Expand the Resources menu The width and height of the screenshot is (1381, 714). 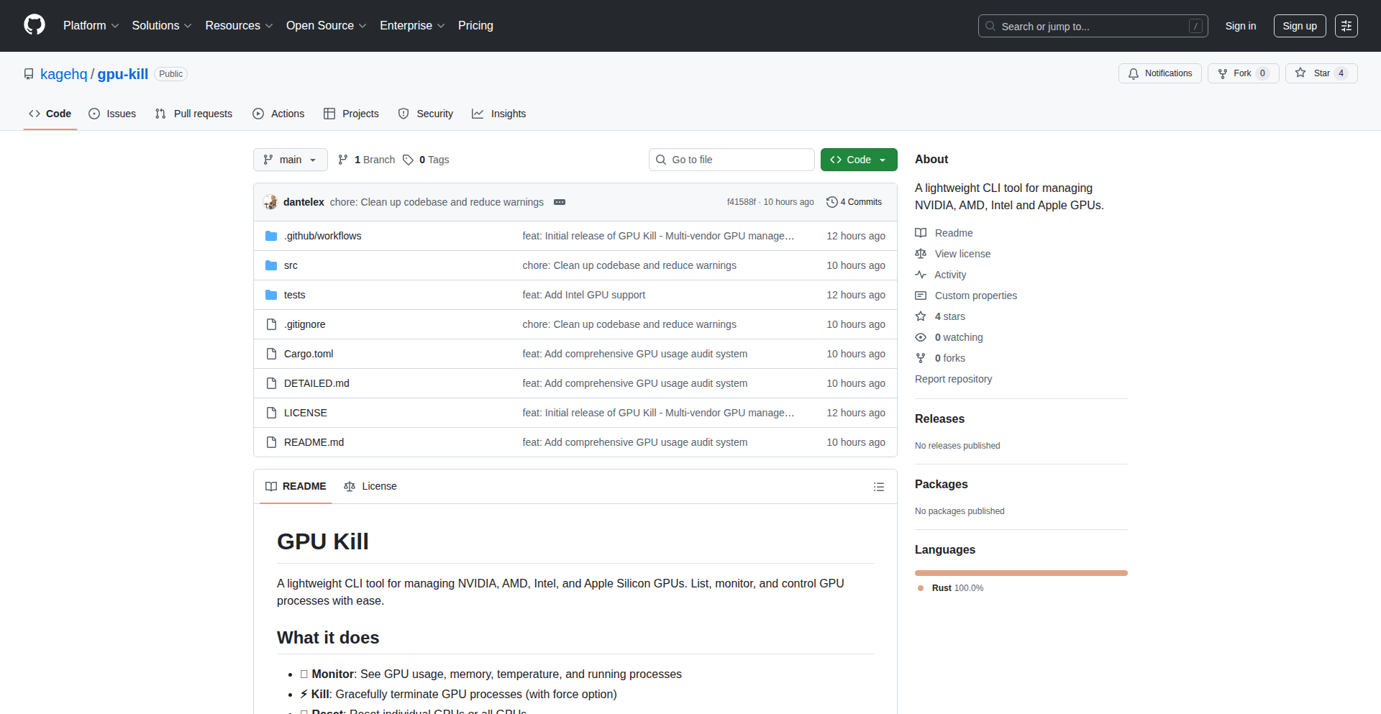tap(239, 26)
